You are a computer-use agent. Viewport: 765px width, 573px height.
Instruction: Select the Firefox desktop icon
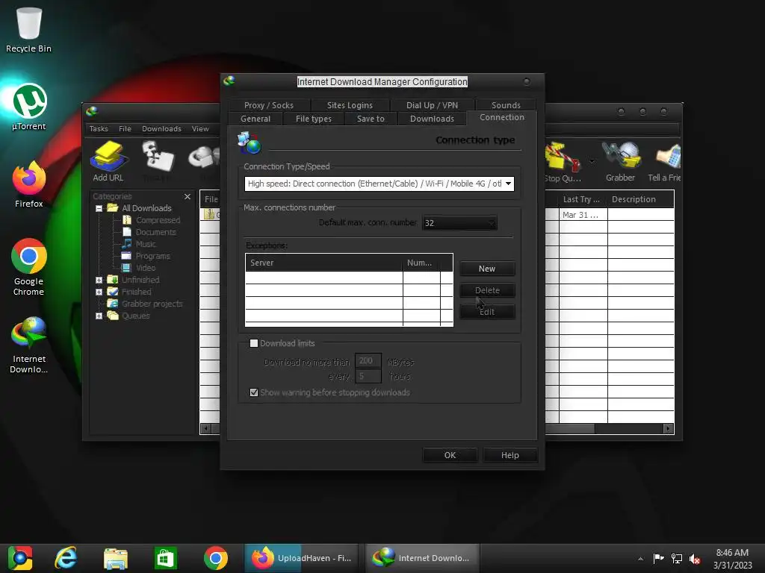click(x=29, y=185)
